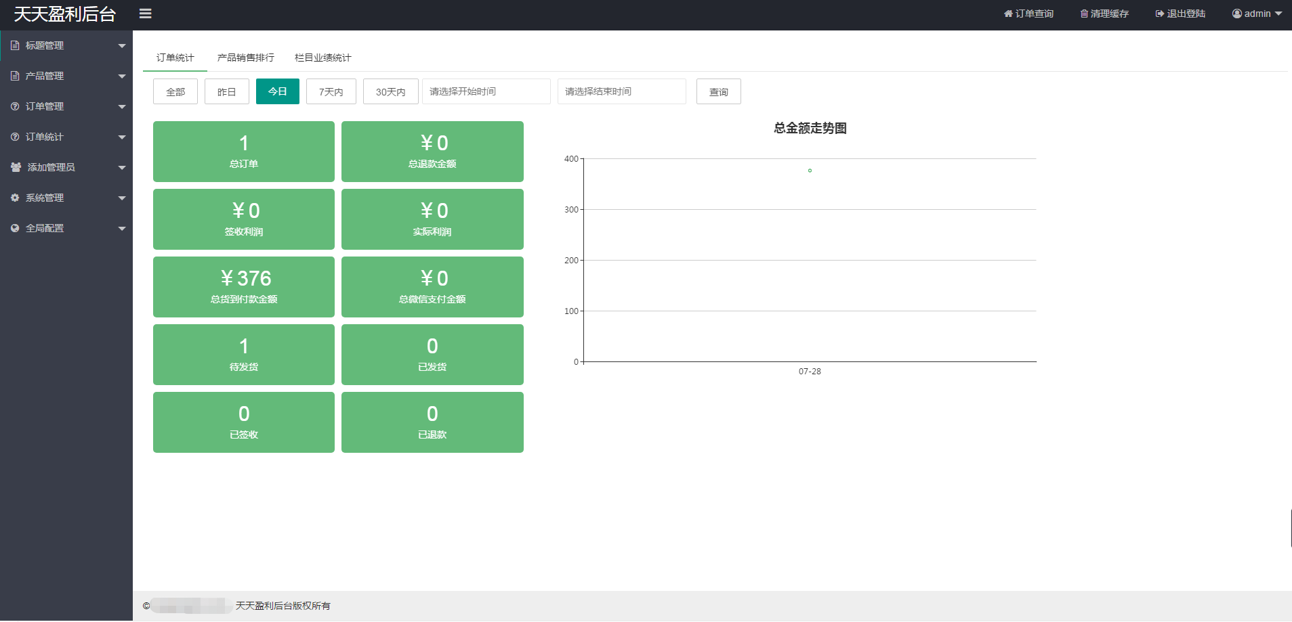Viewport: 1292px width, 622px height.
Task: Expand the 产品管理 sidebar arrow
Action: [x=122, y=76]
